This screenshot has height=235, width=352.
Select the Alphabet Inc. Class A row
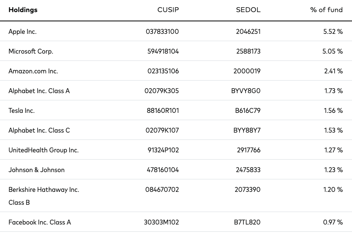[176, 91]
